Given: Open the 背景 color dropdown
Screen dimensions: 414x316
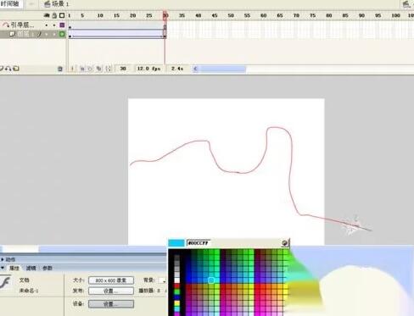Looking at the screenshot, I should [162, 280].
